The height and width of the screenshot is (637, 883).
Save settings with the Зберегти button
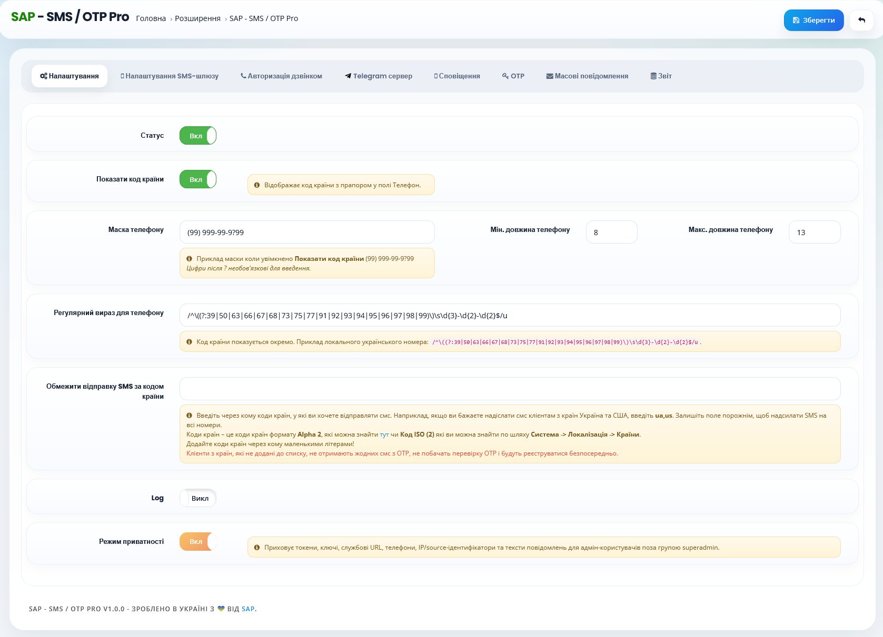[814, 20]
